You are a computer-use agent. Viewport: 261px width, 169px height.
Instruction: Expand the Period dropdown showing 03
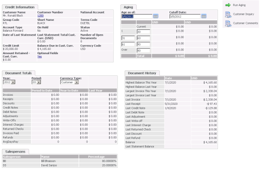click(x=39, y=82)
